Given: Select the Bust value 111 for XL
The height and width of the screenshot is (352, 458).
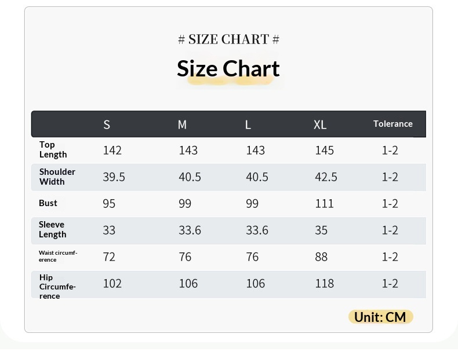Looking at the screenshot, I should coord(324,204).
